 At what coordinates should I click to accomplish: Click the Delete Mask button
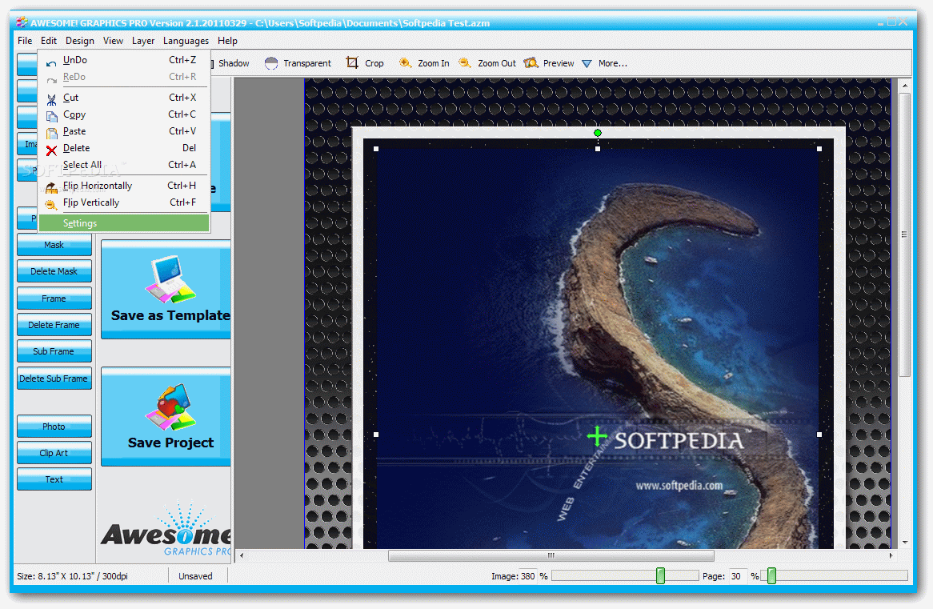54,270
